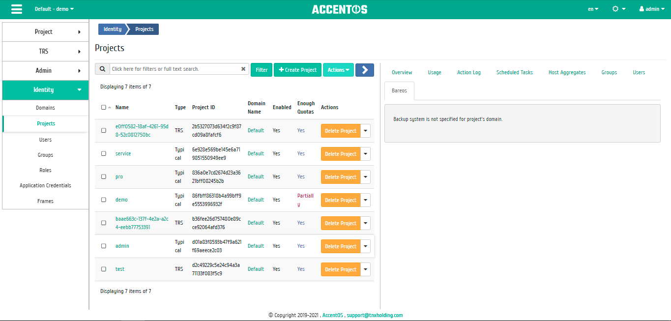Open the Default - demo project switcher

(x=55, y=9)
